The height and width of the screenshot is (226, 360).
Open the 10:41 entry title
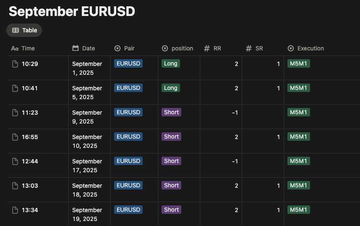pyautogui.click(x=30, y=88)
